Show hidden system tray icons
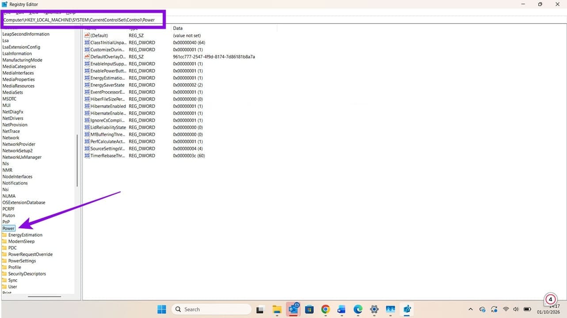The height and width of the screenshot is (318, 567). pyautogui.click(x=470, y=309)
